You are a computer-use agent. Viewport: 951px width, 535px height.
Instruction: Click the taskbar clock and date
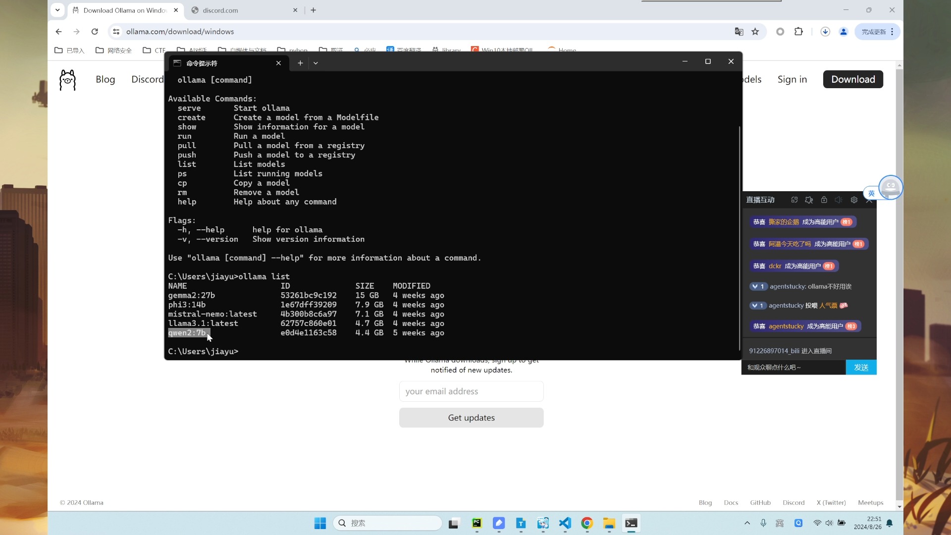868,523
